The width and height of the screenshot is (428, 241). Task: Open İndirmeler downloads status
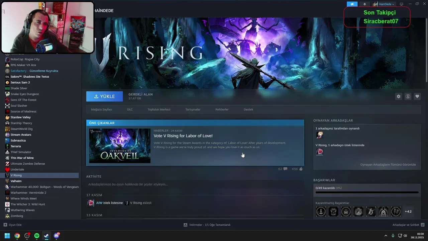207,225
